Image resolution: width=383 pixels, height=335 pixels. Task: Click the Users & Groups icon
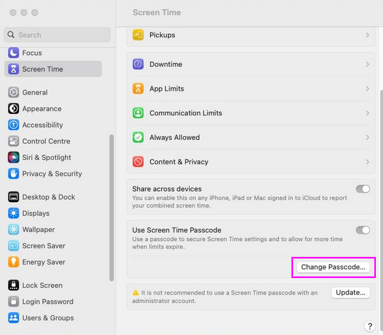click(x=13, y=318)
